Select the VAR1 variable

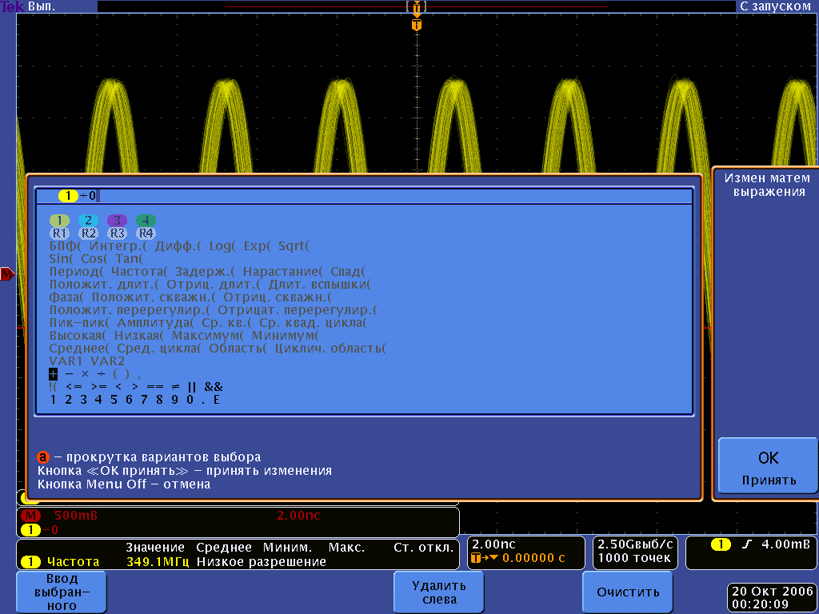coord(66,361)
